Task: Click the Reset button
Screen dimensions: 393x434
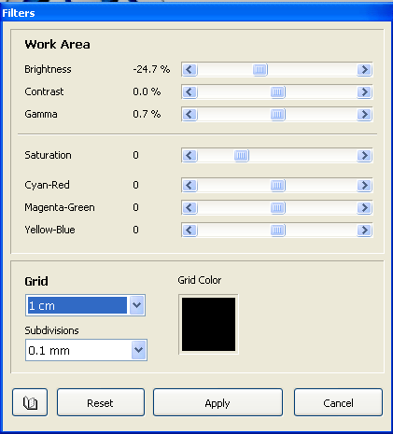Action: pyautogui.click(x=101, y=402)
